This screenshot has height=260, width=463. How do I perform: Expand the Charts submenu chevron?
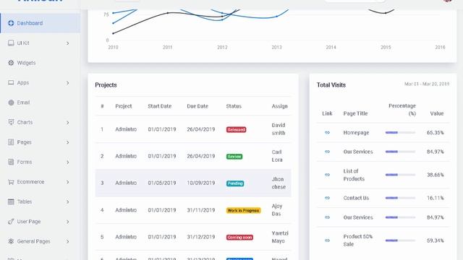click(x=67, y=123)
